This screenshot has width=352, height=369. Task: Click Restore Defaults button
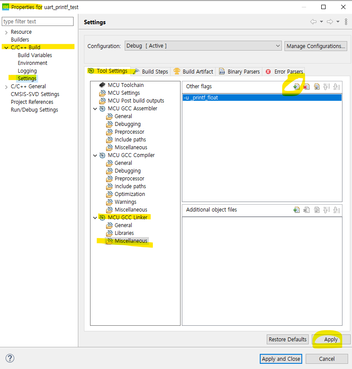tap(287, 339)
